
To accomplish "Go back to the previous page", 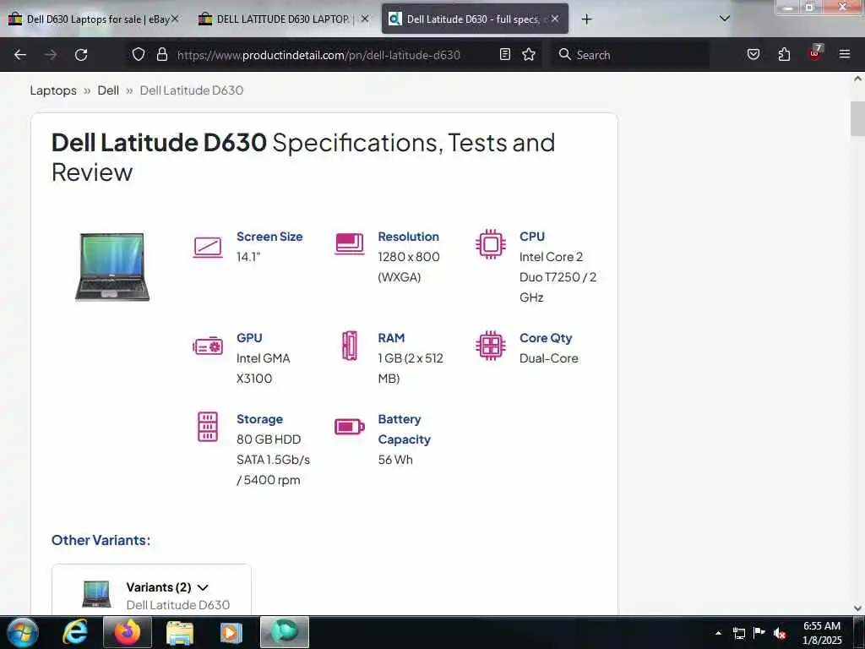I will tap(20, 55).
